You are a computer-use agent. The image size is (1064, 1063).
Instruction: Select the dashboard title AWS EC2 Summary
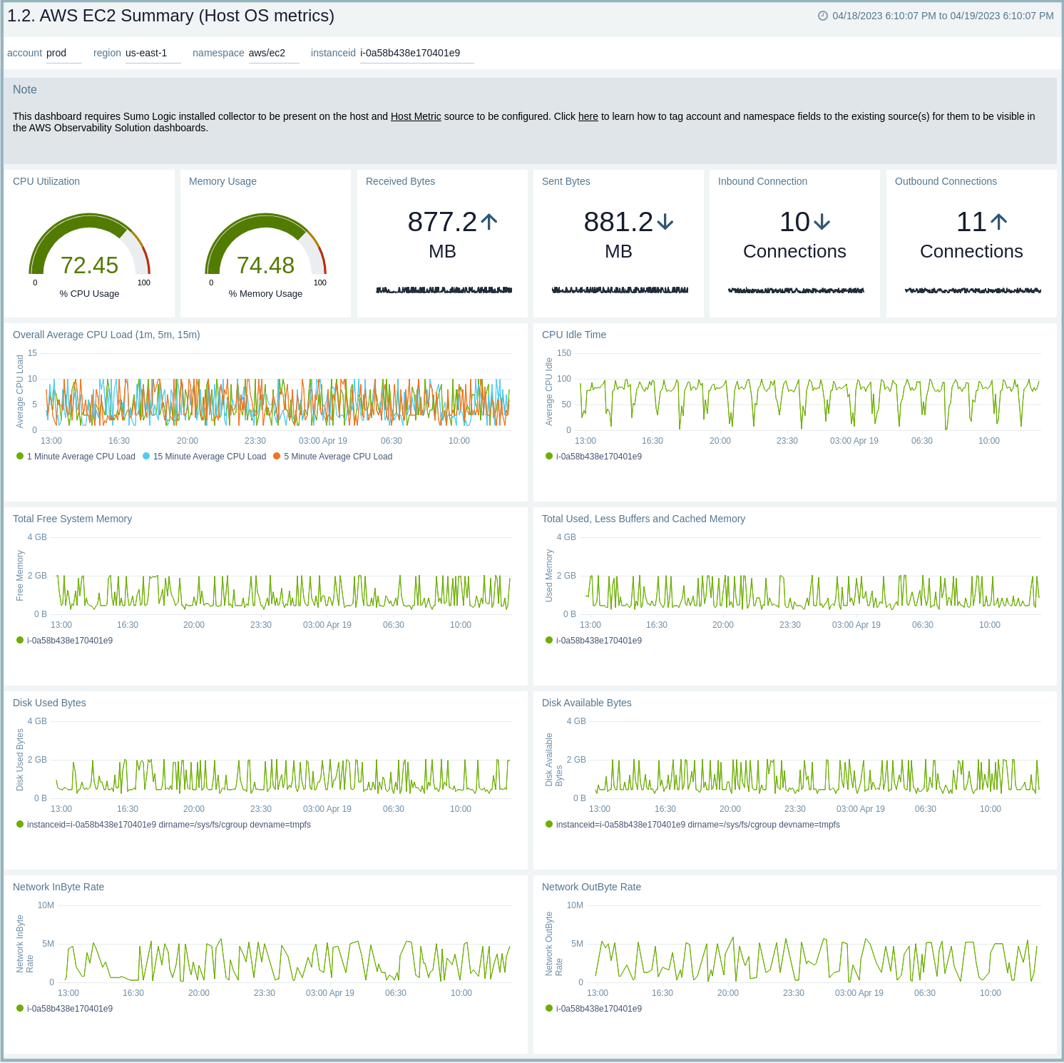pos(171,15)
